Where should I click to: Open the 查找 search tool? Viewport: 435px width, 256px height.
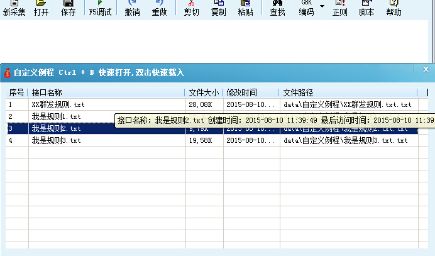coord(277,8)
